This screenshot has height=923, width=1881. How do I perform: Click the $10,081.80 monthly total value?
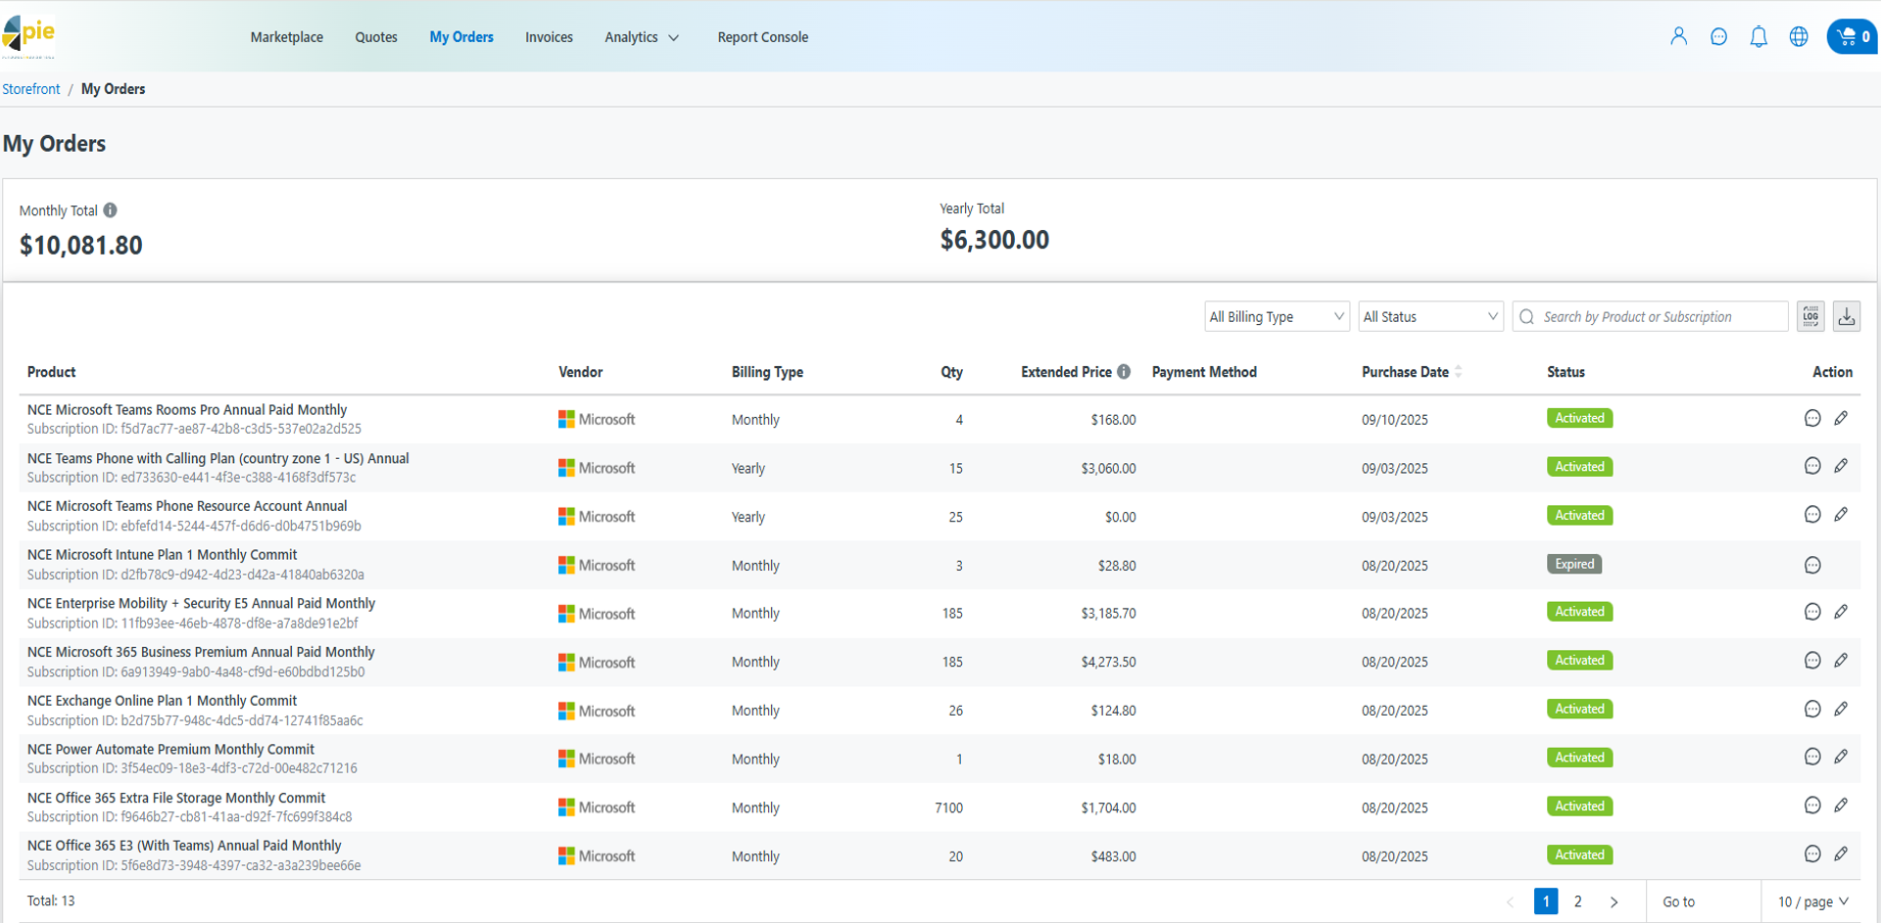click(81, 245)
